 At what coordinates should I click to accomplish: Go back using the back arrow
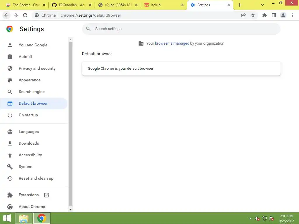pos(6,15)
